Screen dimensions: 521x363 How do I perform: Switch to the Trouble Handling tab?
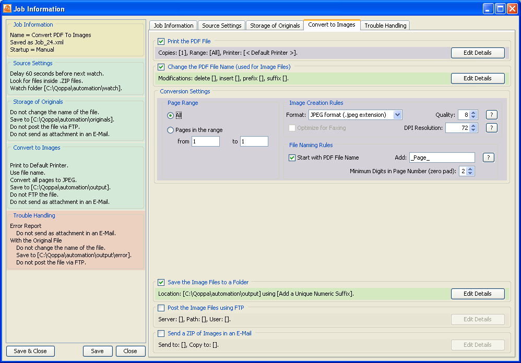(385, 26)
